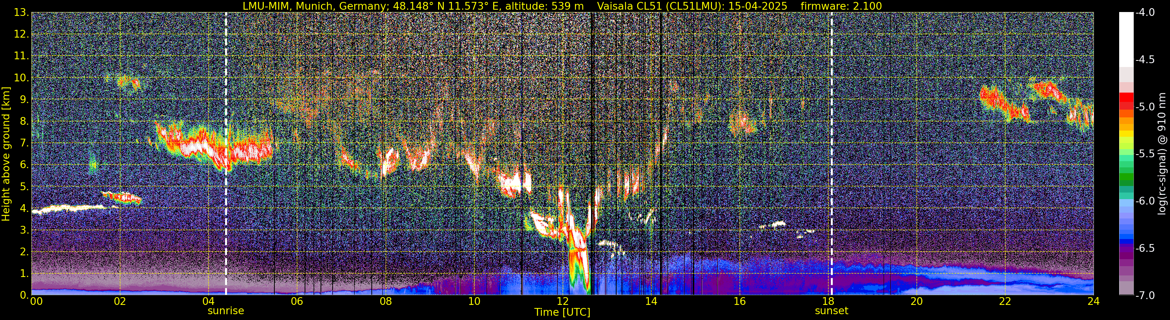Click the red section of the colorbar
The width and height of the screenshot is (1170, 320).
[1126, 101]
